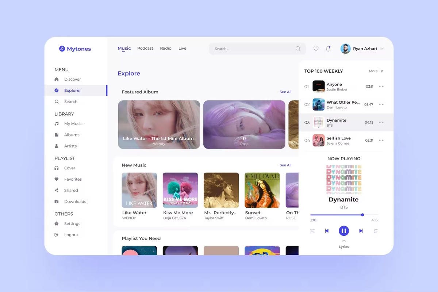
Task: Go back to the previous track
Action: (327, 231)
